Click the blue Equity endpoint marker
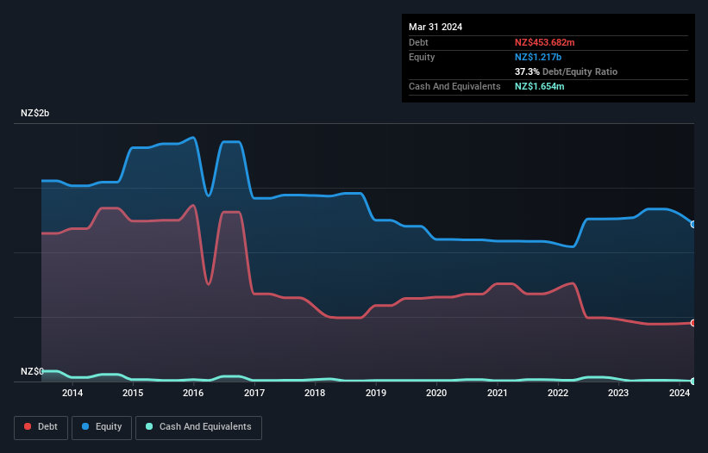Viewport: 708px width, 453px height. pyautogui.click(x=693, y=224)
